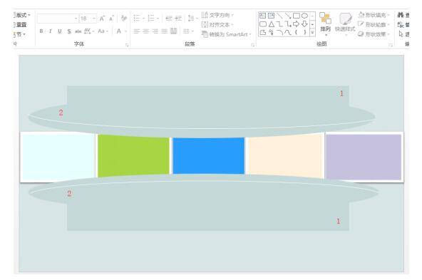The width and height of the screenshot is (422, 280).
Task: Toggle Underline formatting
Action: tap(60, 31)
